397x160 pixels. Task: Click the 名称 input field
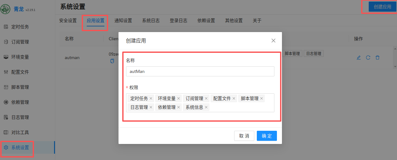pos(200,71)
